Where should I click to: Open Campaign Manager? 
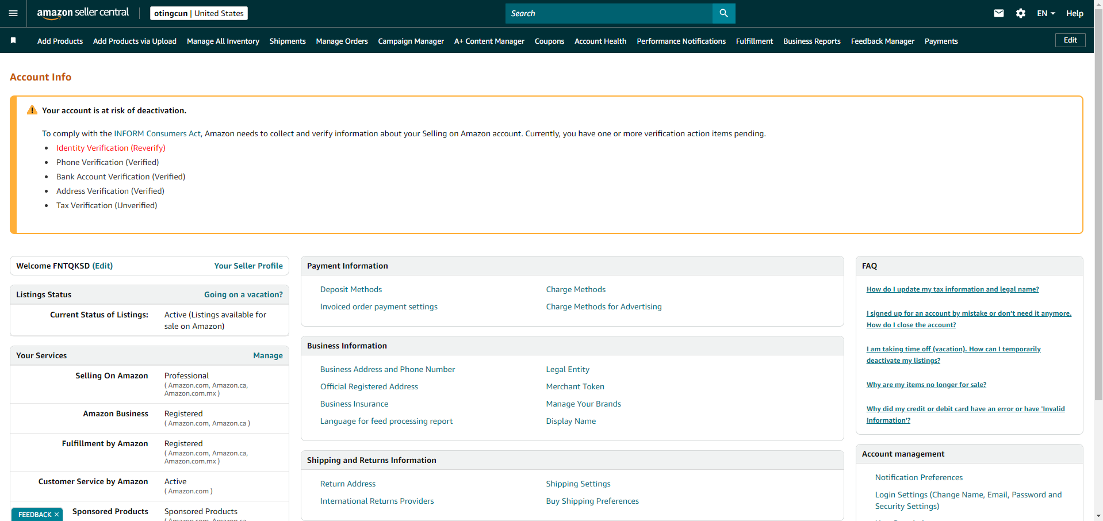click(x=411, y=41)
